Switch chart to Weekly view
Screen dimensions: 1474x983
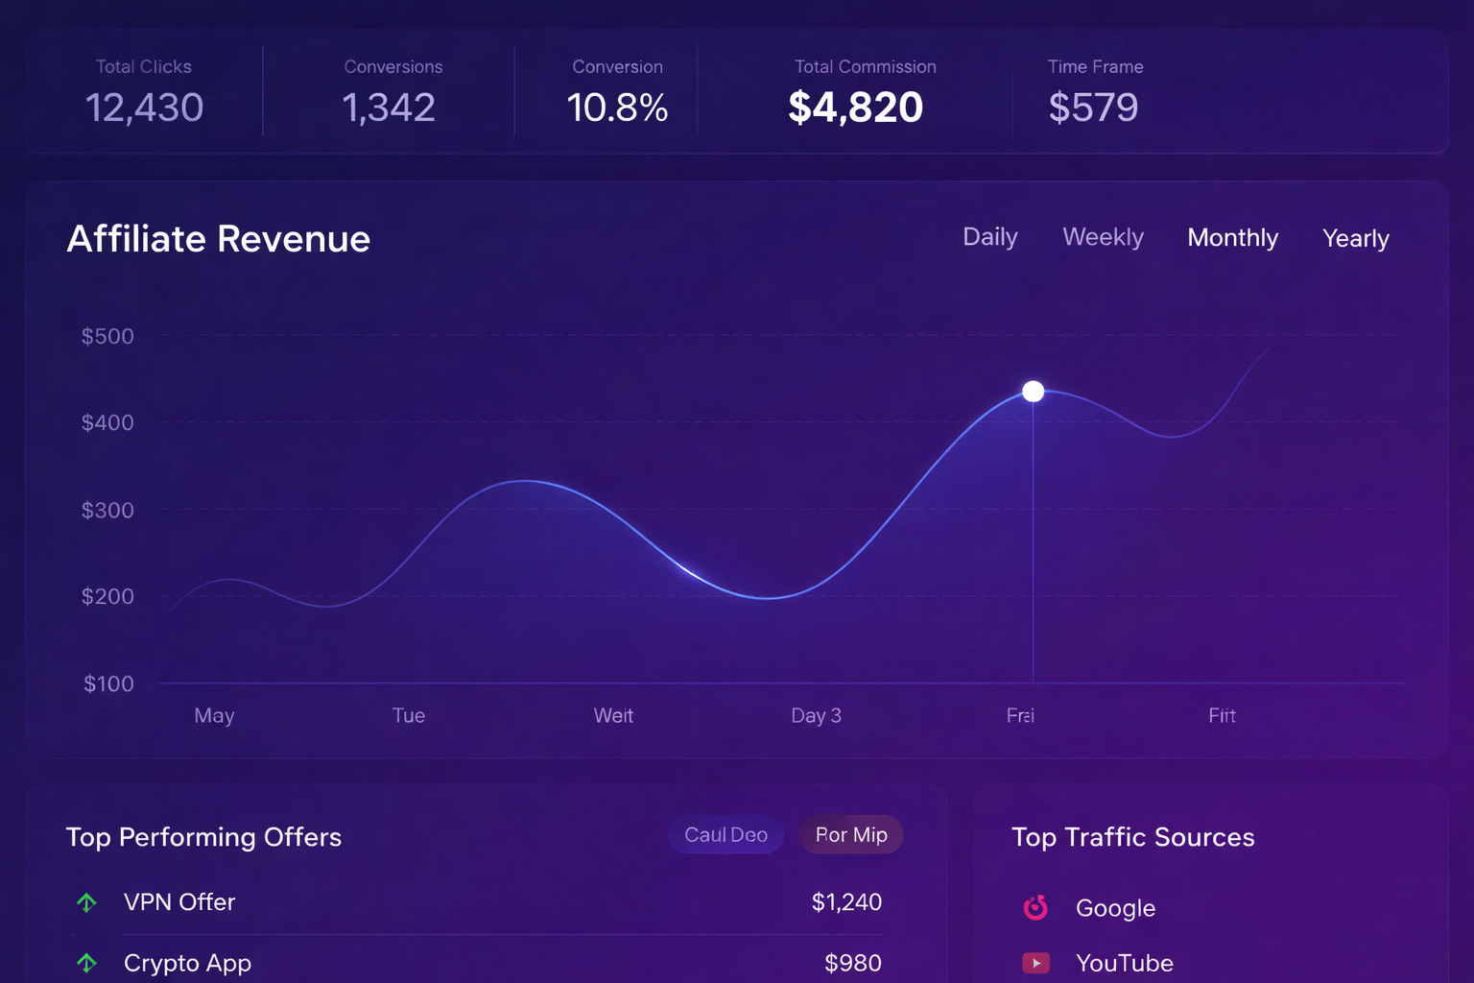[1103, 237]
